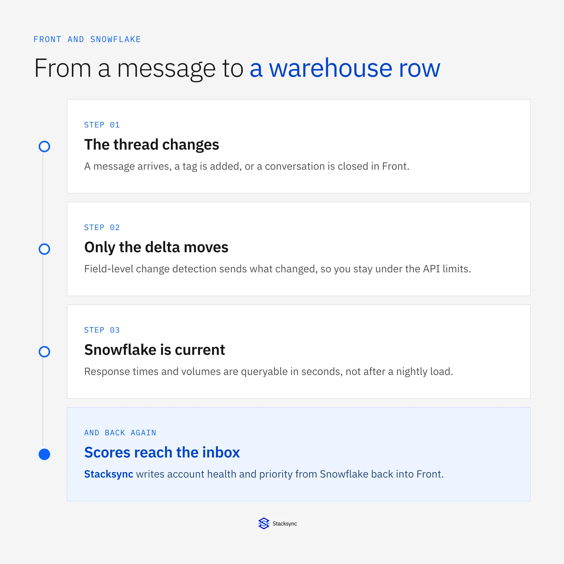This screenshot has height=564, width=564.
Task: Select the Step 01 timeline marker circle
Action: click(x=44, y=146)
